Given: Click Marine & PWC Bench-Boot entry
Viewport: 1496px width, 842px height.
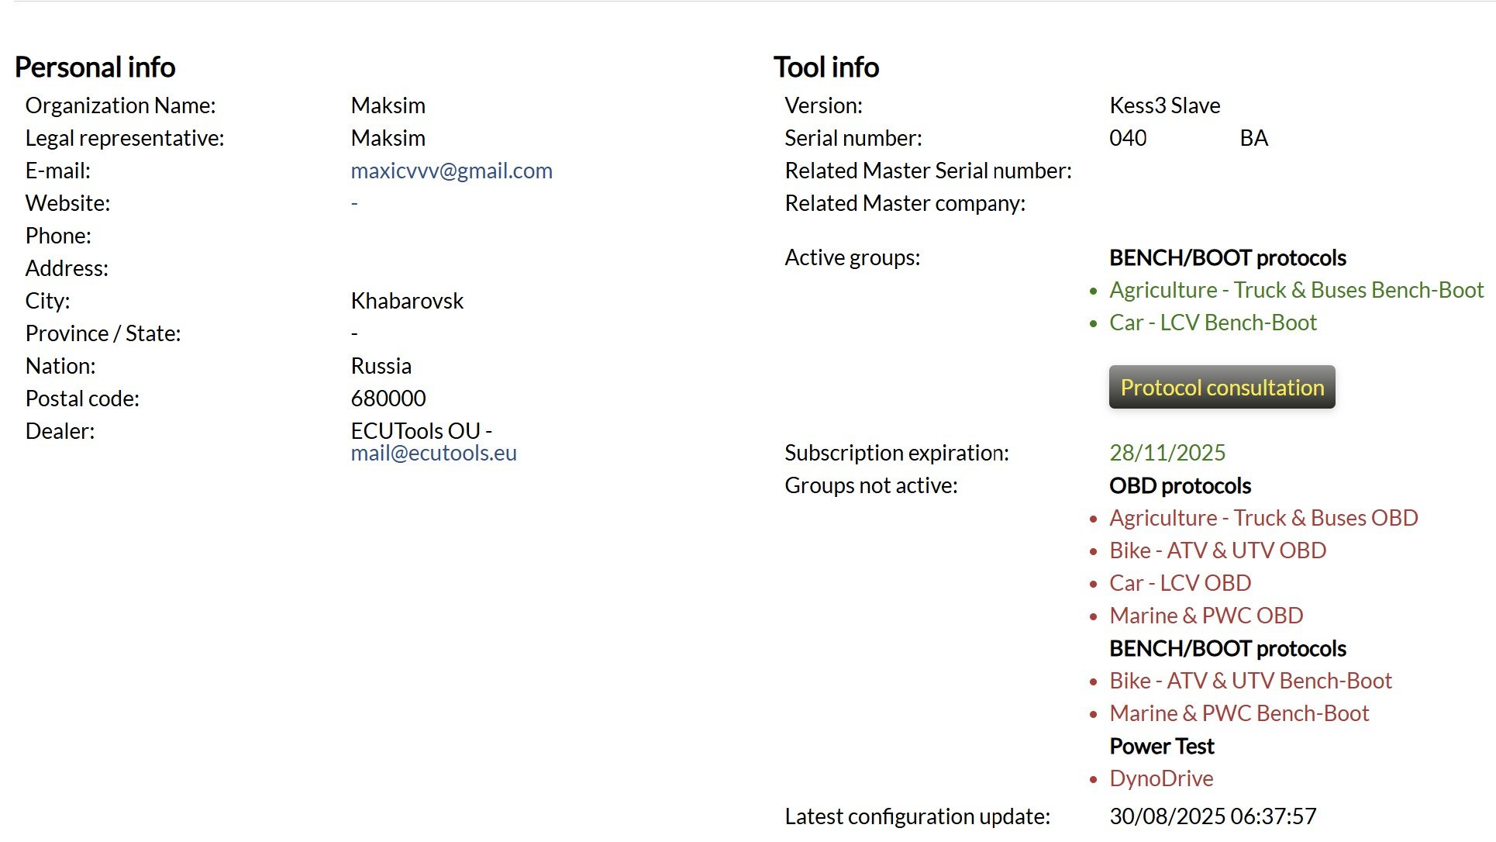Looking at the screenshot, I should click(x=1239, y=713).
